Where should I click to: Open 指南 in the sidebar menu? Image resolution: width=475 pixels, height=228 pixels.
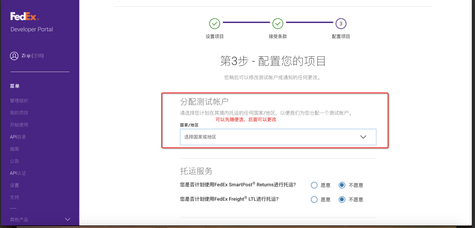15,149
